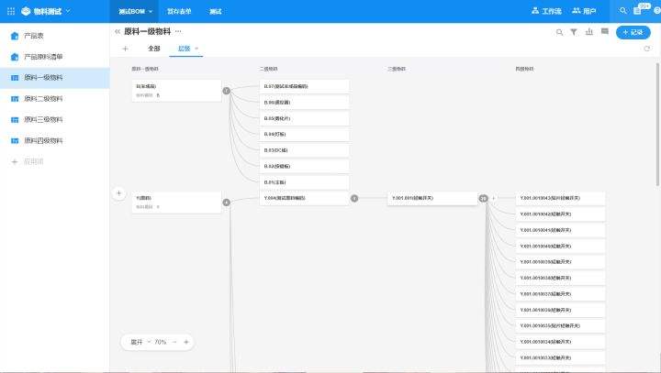This screenshot has height=373, width=661.
Task: Open the B.04 second-level node
Action: coord(305,135)
